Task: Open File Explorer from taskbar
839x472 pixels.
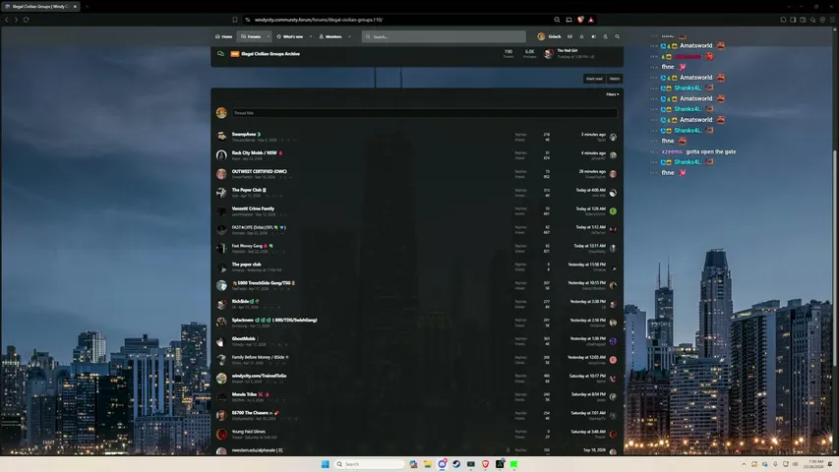Action: 428,464
